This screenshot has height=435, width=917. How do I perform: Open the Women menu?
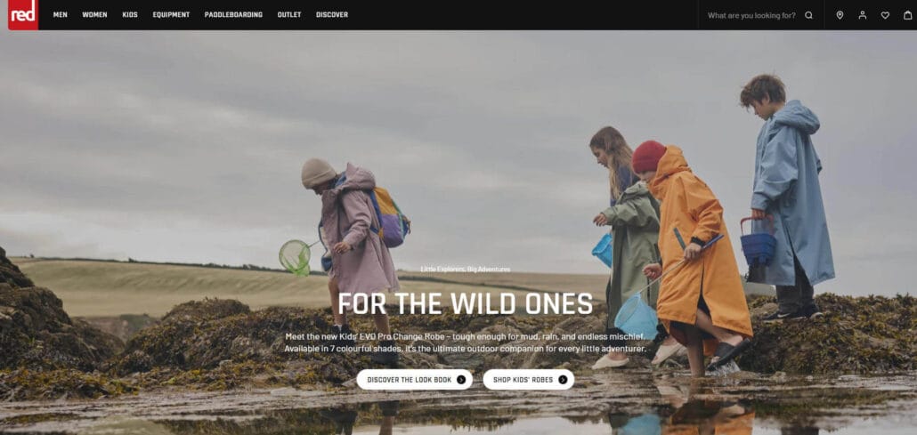point(94,14)
